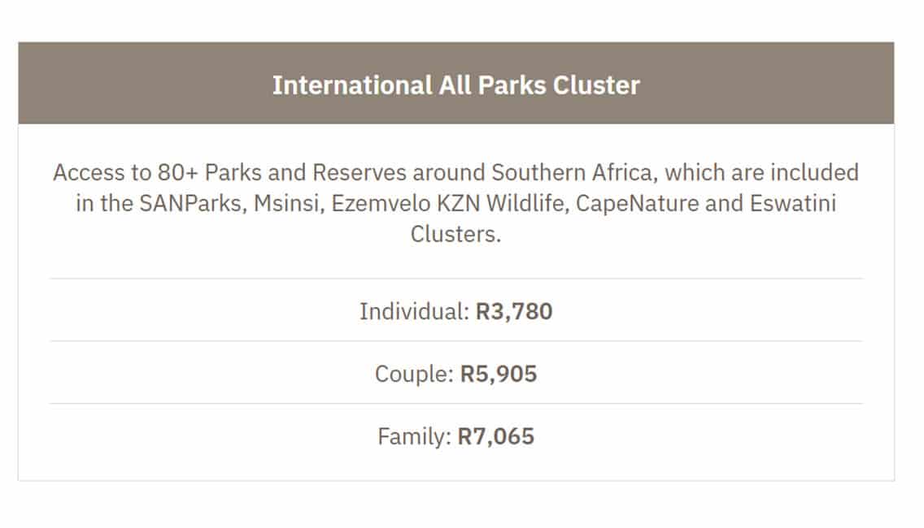Viewport: 924px width, 528px height.
Task: Click the word 'International' in the title
Action: (x=352, y=85)
